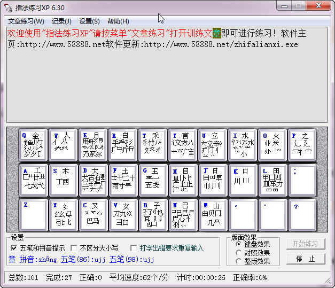Viewport: 335px width, 288px height.
Task: Click the J key showing 日 radical
Action: tap(213, 180)
